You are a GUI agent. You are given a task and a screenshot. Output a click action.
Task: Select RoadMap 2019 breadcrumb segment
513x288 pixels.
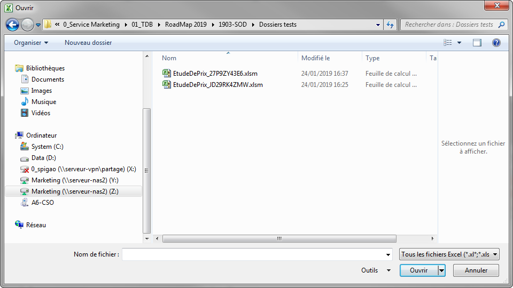[186, 25]
